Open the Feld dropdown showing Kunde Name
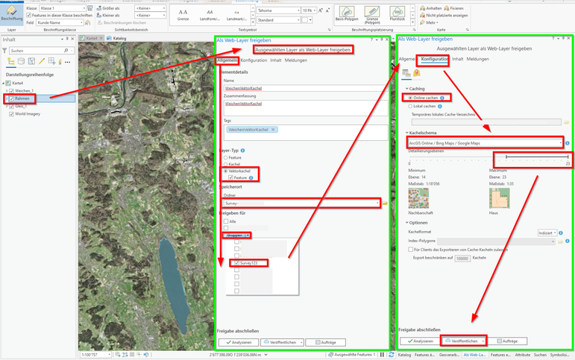 pos(60,22)
